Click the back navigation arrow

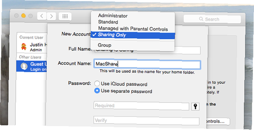point(42,16)
